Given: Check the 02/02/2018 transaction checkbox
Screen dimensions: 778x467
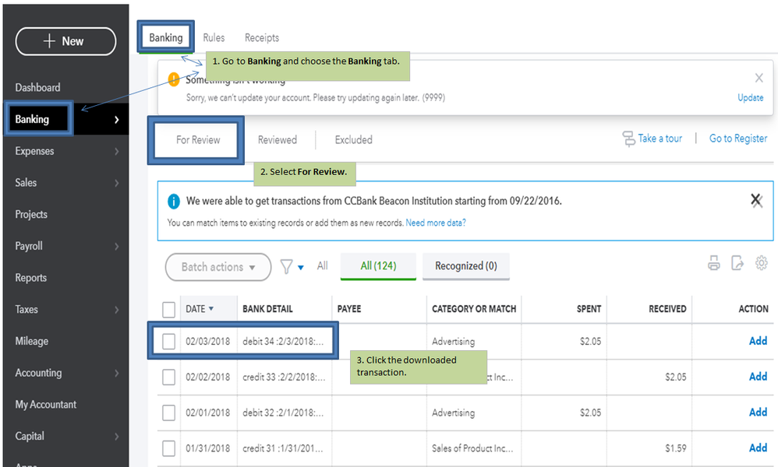Looking at the screenshot, I should (x=169, y=377).
